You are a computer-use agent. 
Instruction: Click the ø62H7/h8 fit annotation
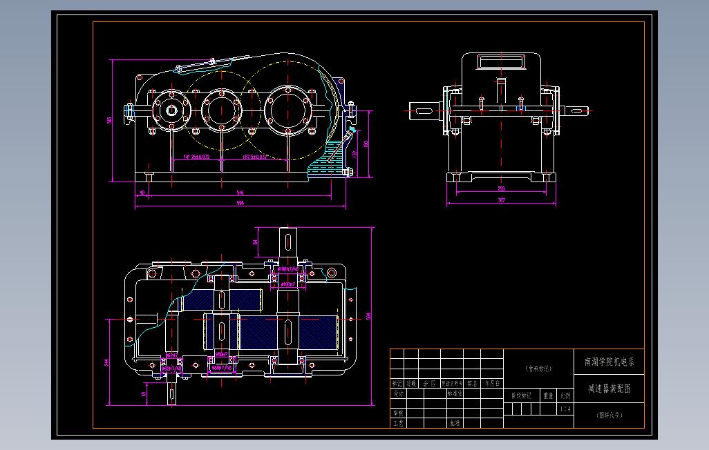pos(172,369)
